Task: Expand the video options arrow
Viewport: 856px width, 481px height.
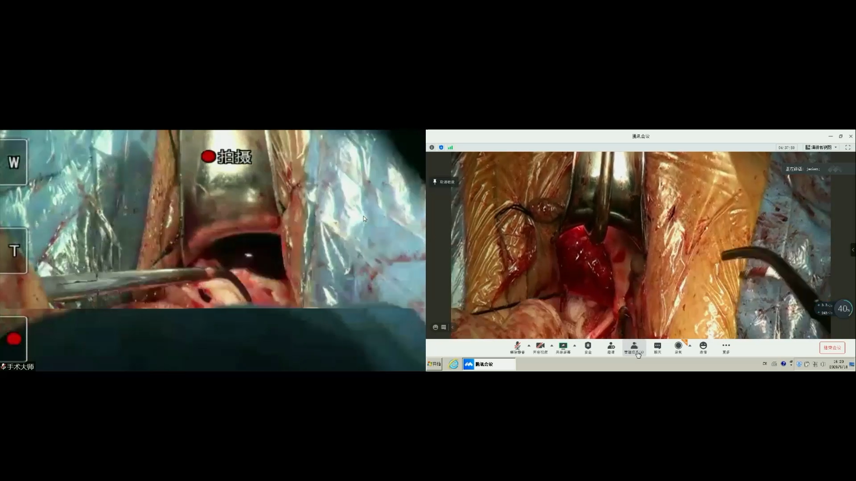Action: coord(552,345)
